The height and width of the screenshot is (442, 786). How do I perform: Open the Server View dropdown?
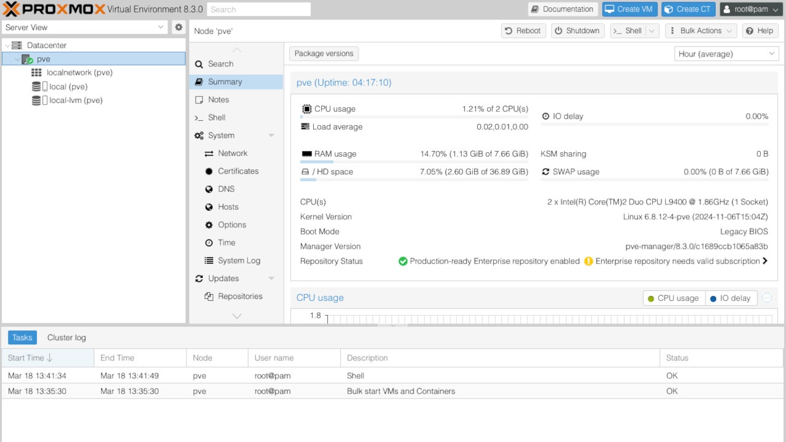[x=161, y=27]
